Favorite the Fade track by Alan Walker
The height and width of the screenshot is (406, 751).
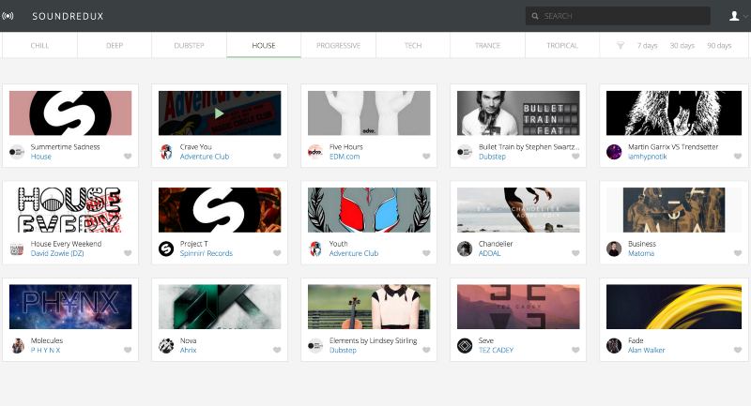(726, 350)
